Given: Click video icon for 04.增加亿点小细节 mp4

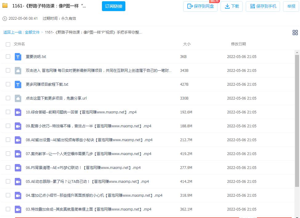Looking at the screenshot, I should pyautogui.click(x=18, y=195).
